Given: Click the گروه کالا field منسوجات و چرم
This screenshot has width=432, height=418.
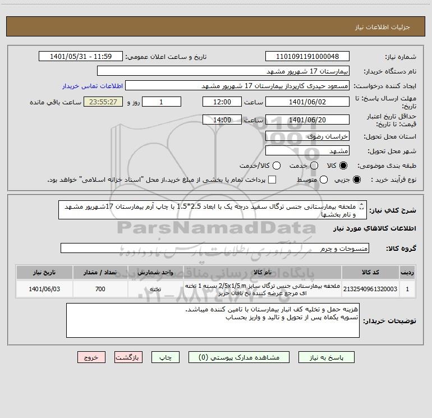Looking at the screenshot, I should click(215, 248).
